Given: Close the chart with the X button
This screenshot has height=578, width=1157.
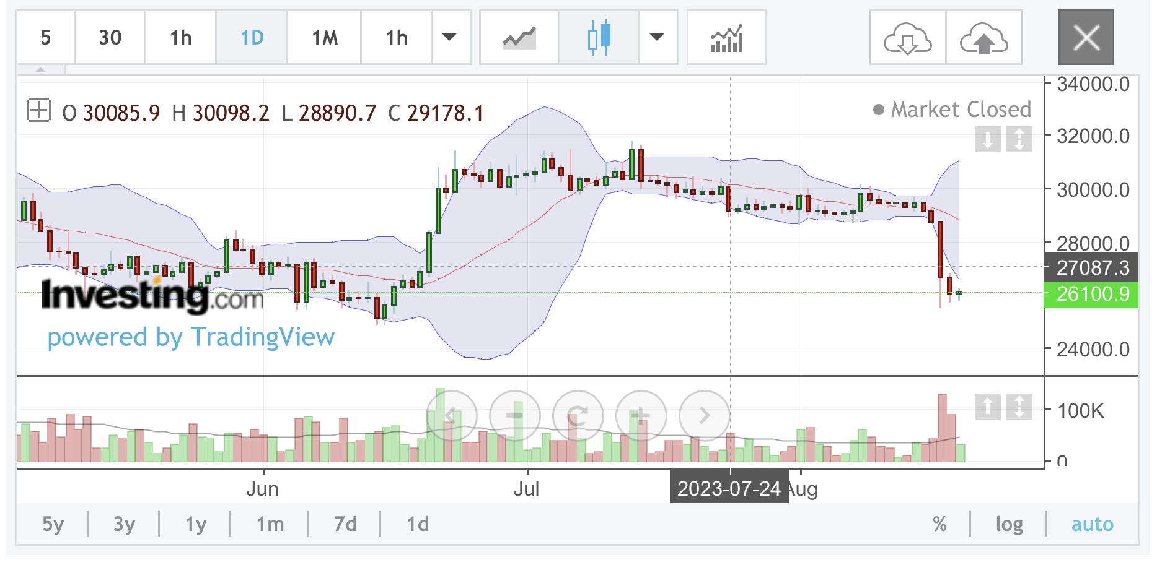Looking at the screenshot, I should coord(1086,38).
